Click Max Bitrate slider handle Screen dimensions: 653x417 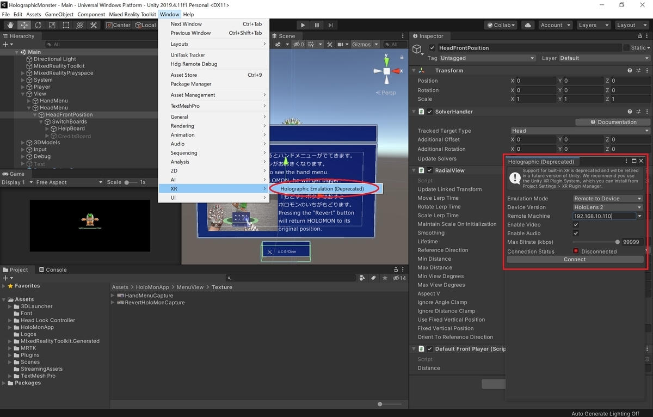coord(617,242)
